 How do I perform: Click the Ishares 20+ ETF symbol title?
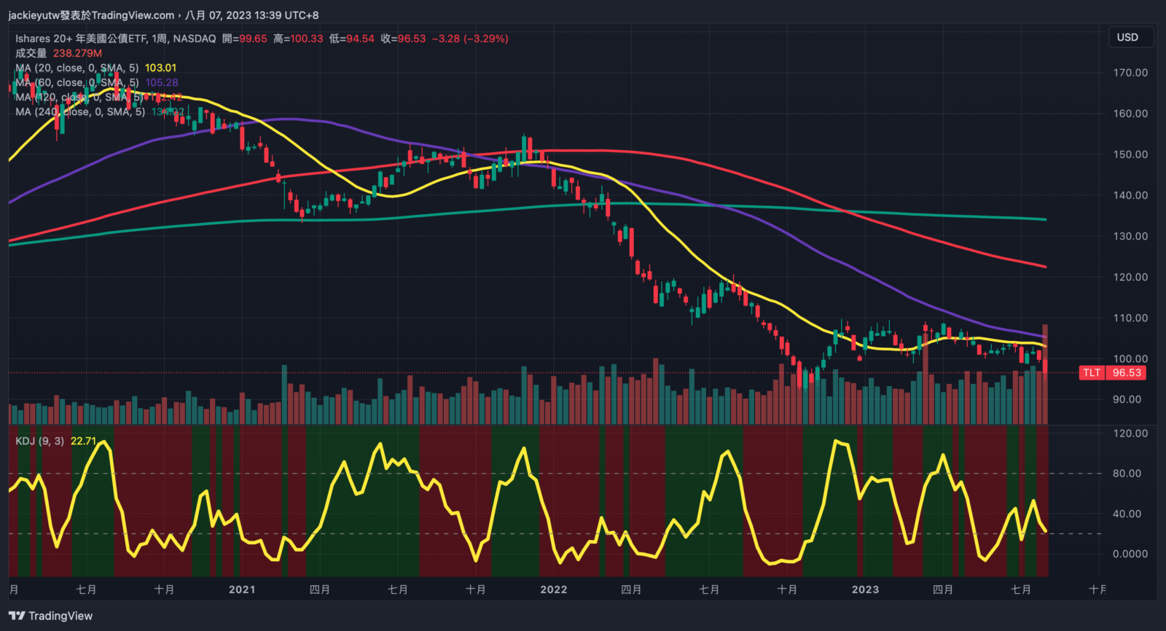[115, 39]
